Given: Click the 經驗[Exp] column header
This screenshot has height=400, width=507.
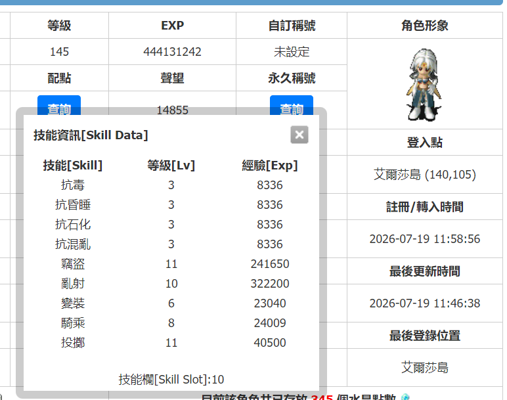Looking at the screenshot, I should (270, 166).
